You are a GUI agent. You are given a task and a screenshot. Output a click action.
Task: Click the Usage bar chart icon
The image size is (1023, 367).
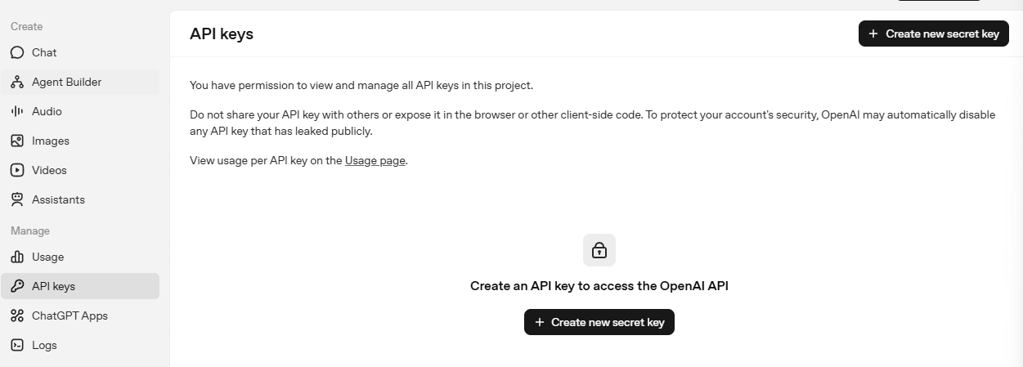pos(17,257)
